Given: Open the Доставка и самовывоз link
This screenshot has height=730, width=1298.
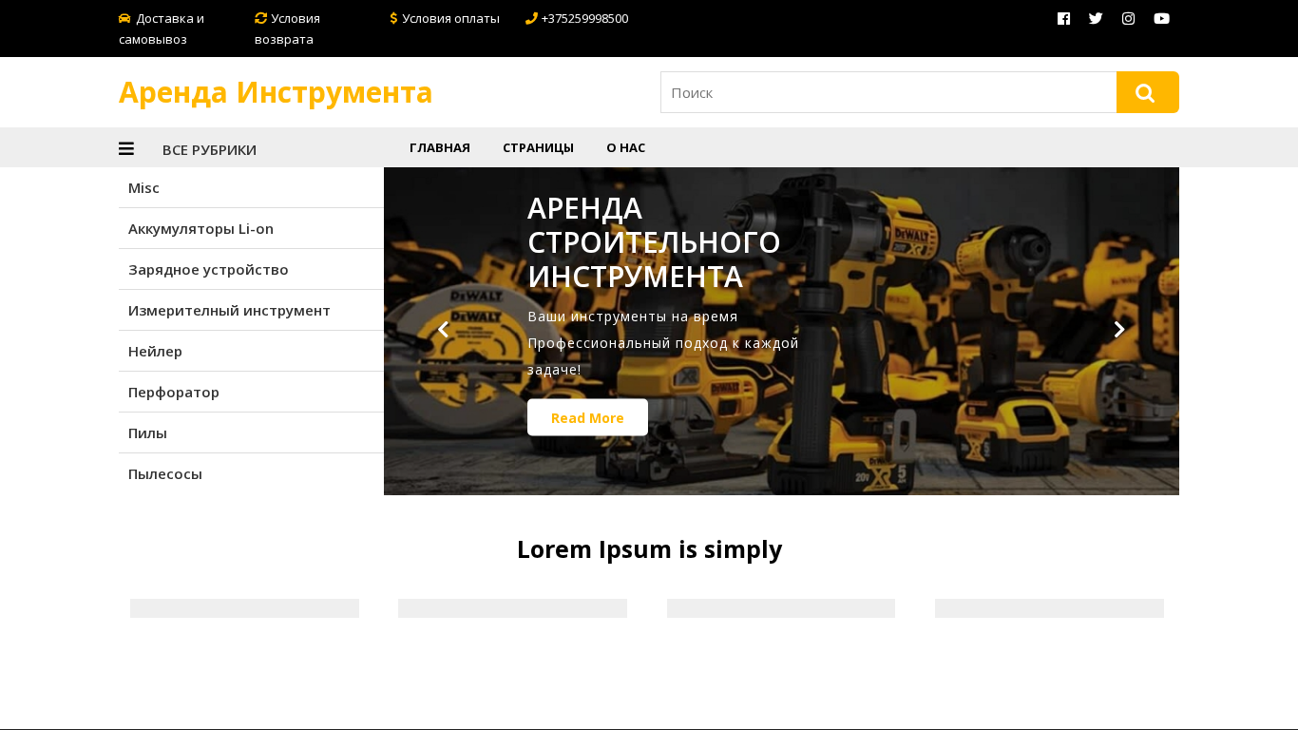Looking at the screenshot, I should pos(162,29).
